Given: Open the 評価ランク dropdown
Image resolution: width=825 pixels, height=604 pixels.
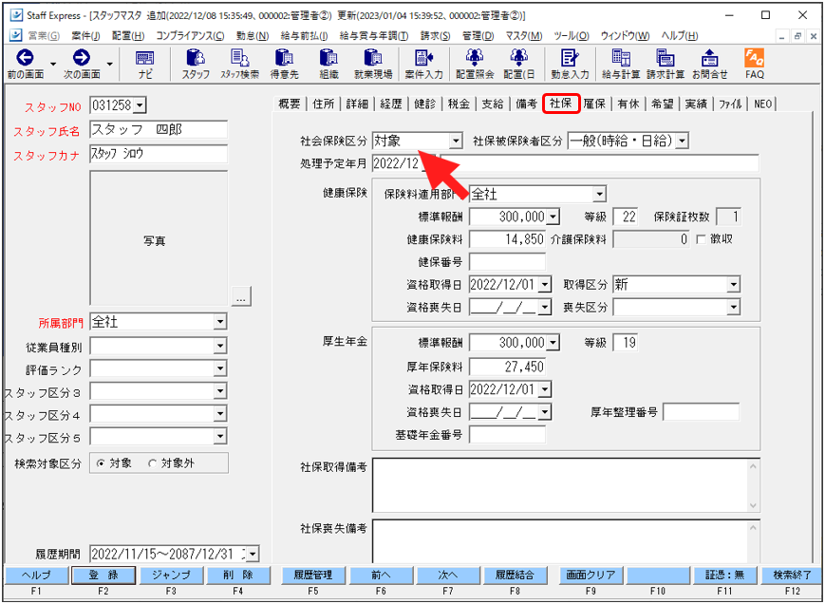Looking at the screenshot, I should point(220,368).
